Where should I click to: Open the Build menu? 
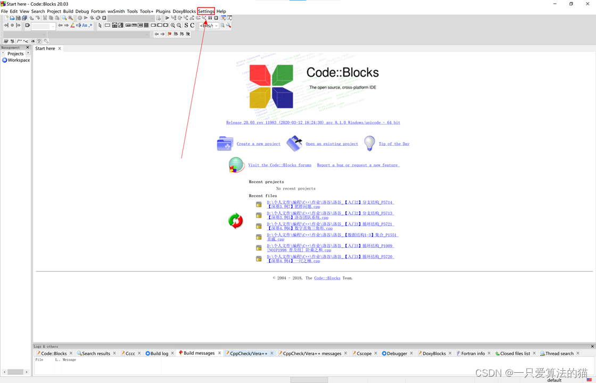click(x=68, y=11)
